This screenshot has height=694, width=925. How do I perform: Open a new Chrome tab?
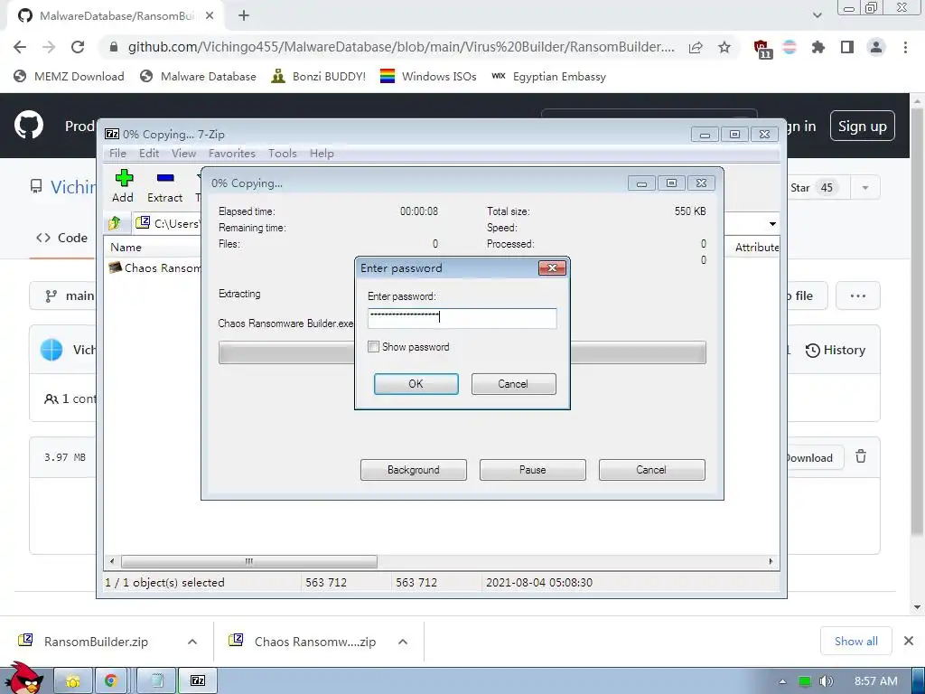coord(244,16)
